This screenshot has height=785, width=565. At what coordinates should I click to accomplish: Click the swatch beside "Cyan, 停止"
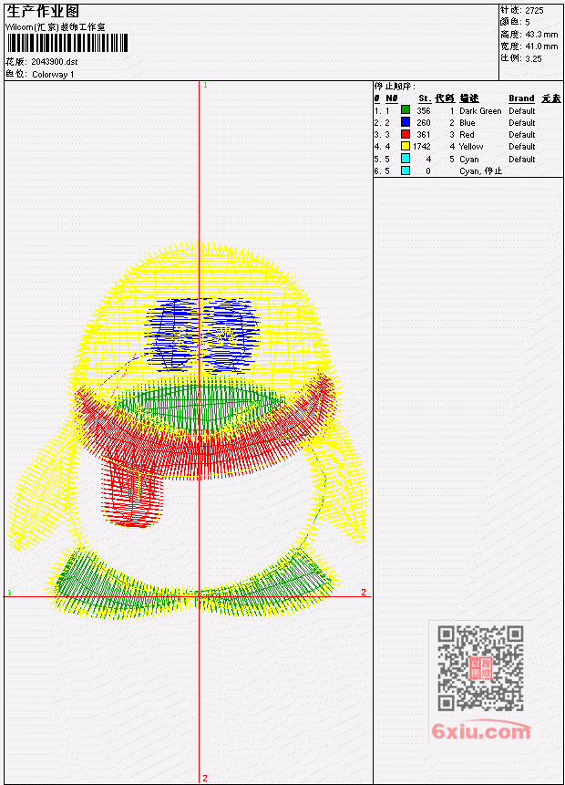point(406,170)
